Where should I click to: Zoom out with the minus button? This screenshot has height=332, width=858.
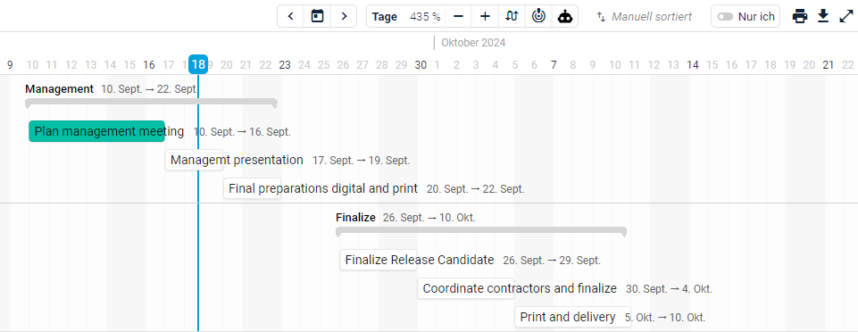click(x=459, y=16)
